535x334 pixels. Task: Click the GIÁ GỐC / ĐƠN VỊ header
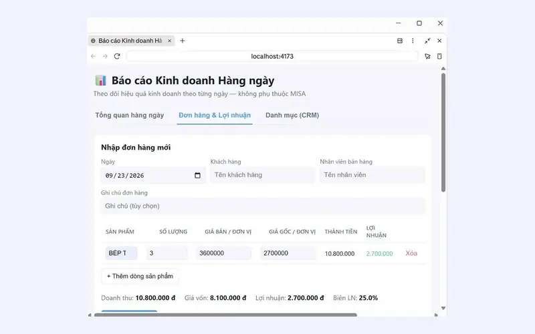[x=292, y=232]
